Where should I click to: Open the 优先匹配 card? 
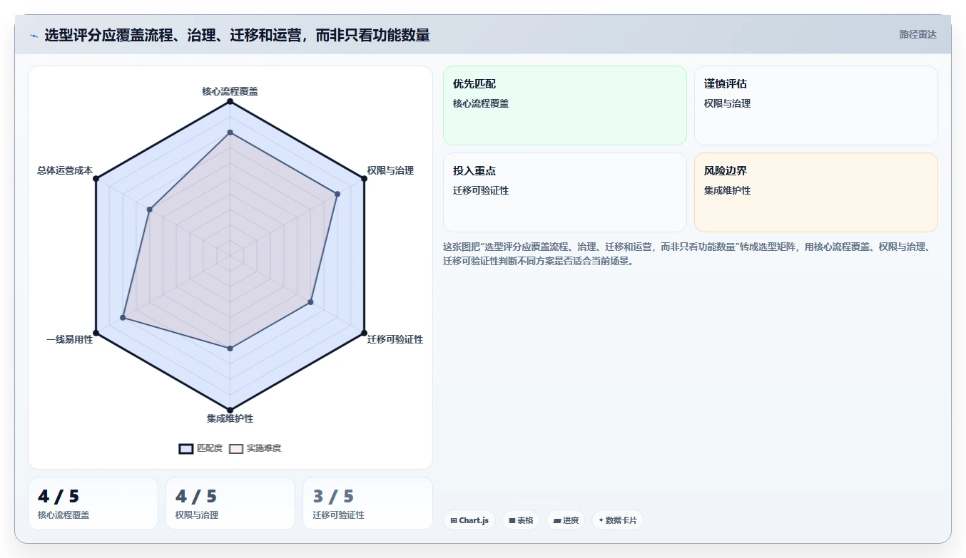pos(565,105)
